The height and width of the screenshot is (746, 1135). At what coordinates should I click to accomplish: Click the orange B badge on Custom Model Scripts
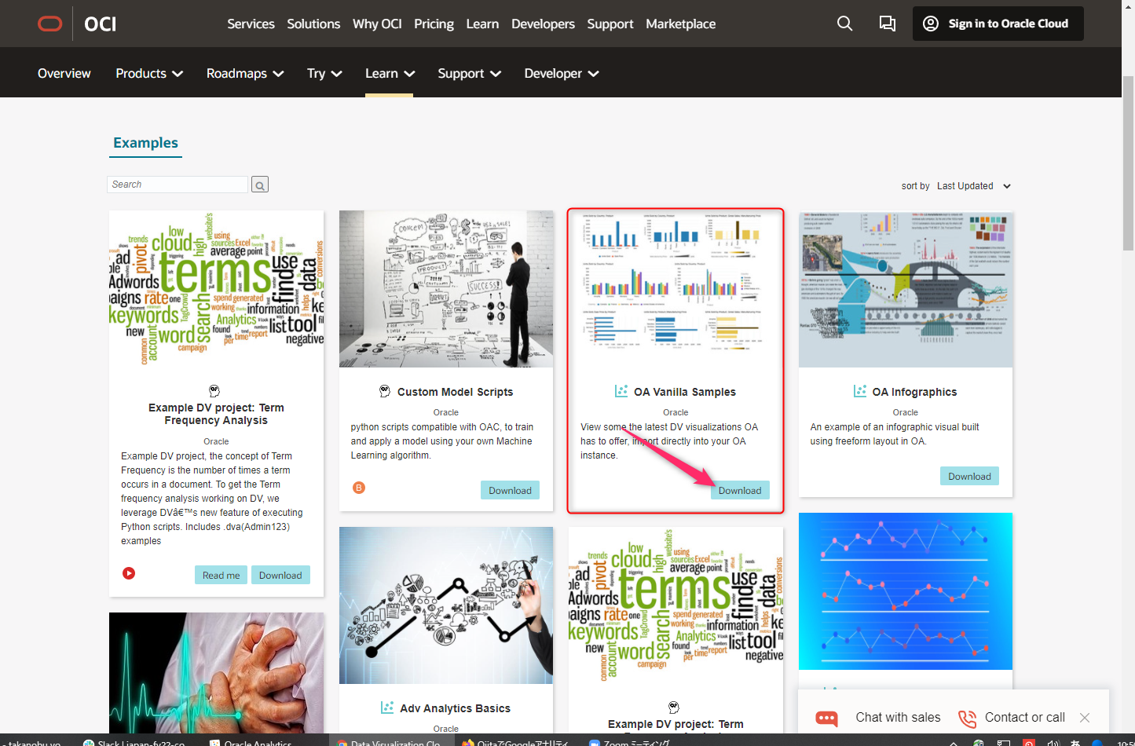point(359,488)
